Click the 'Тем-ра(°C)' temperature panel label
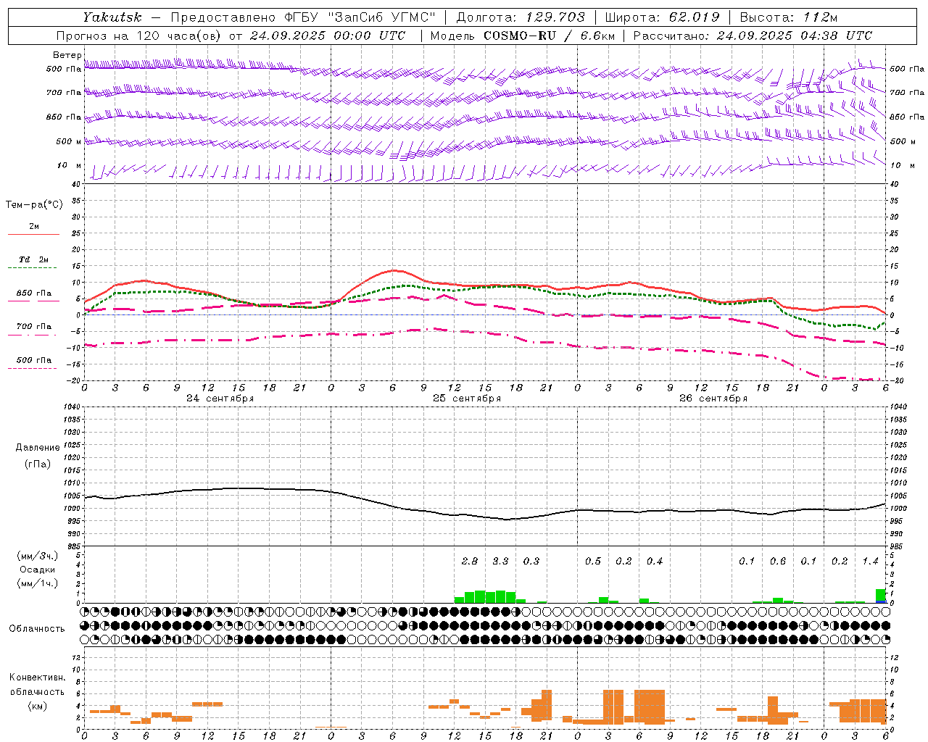 pyautogui.click(x=34, y=205)
